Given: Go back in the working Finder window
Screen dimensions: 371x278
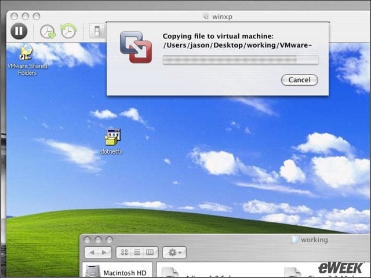Looking at the screenshot, I should pyautogui.click(x=92, y=253).
